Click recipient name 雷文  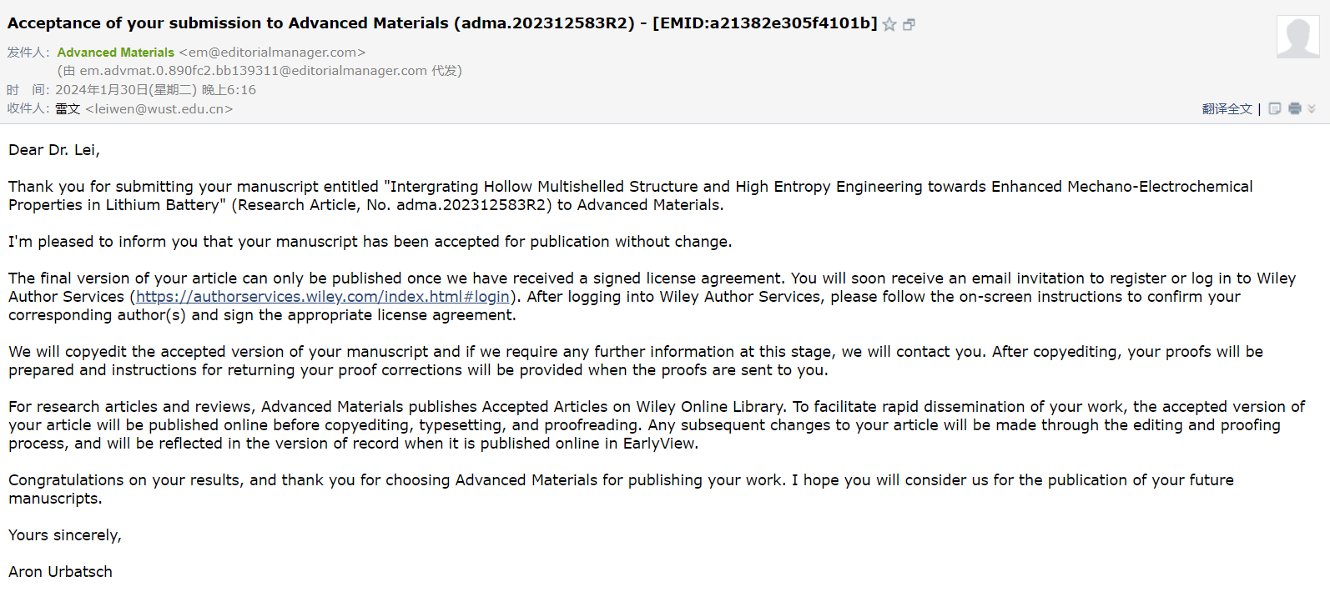tap(68, 109)
